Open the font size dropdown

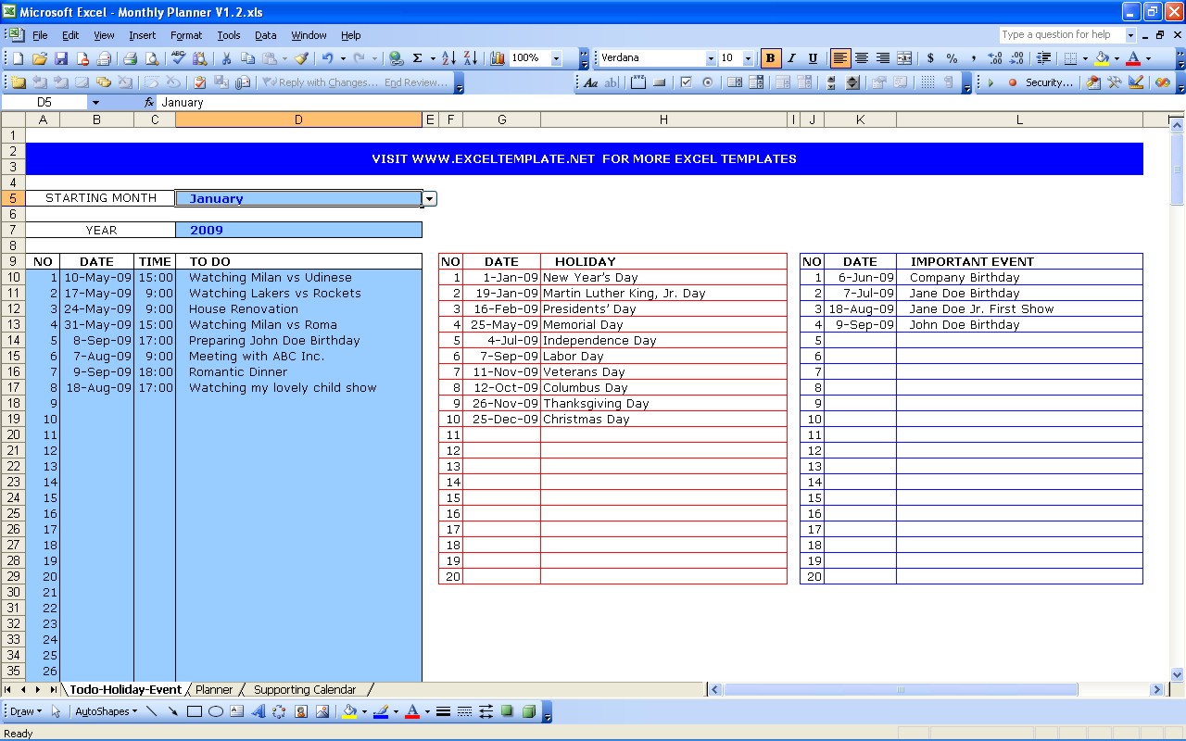(x=748, y=58)
